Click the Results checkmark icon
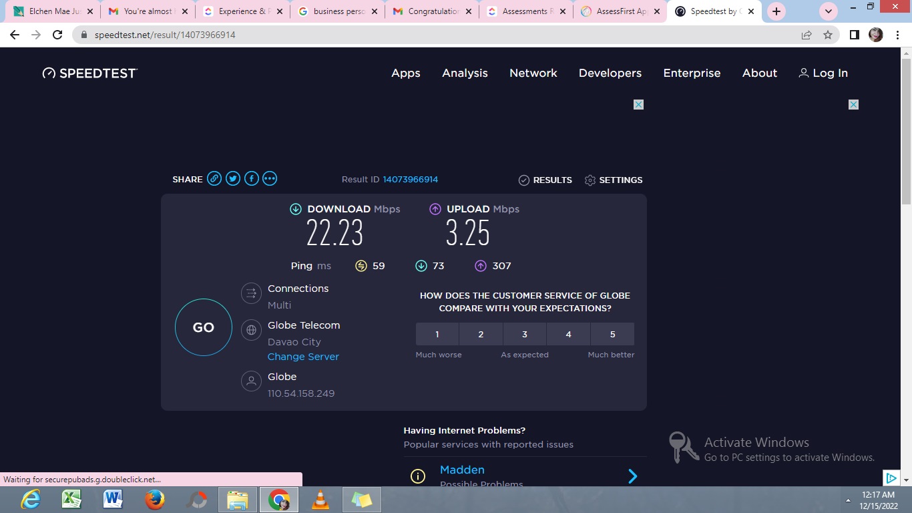Screen dimensions: 912x513 [x=524, y=180]
